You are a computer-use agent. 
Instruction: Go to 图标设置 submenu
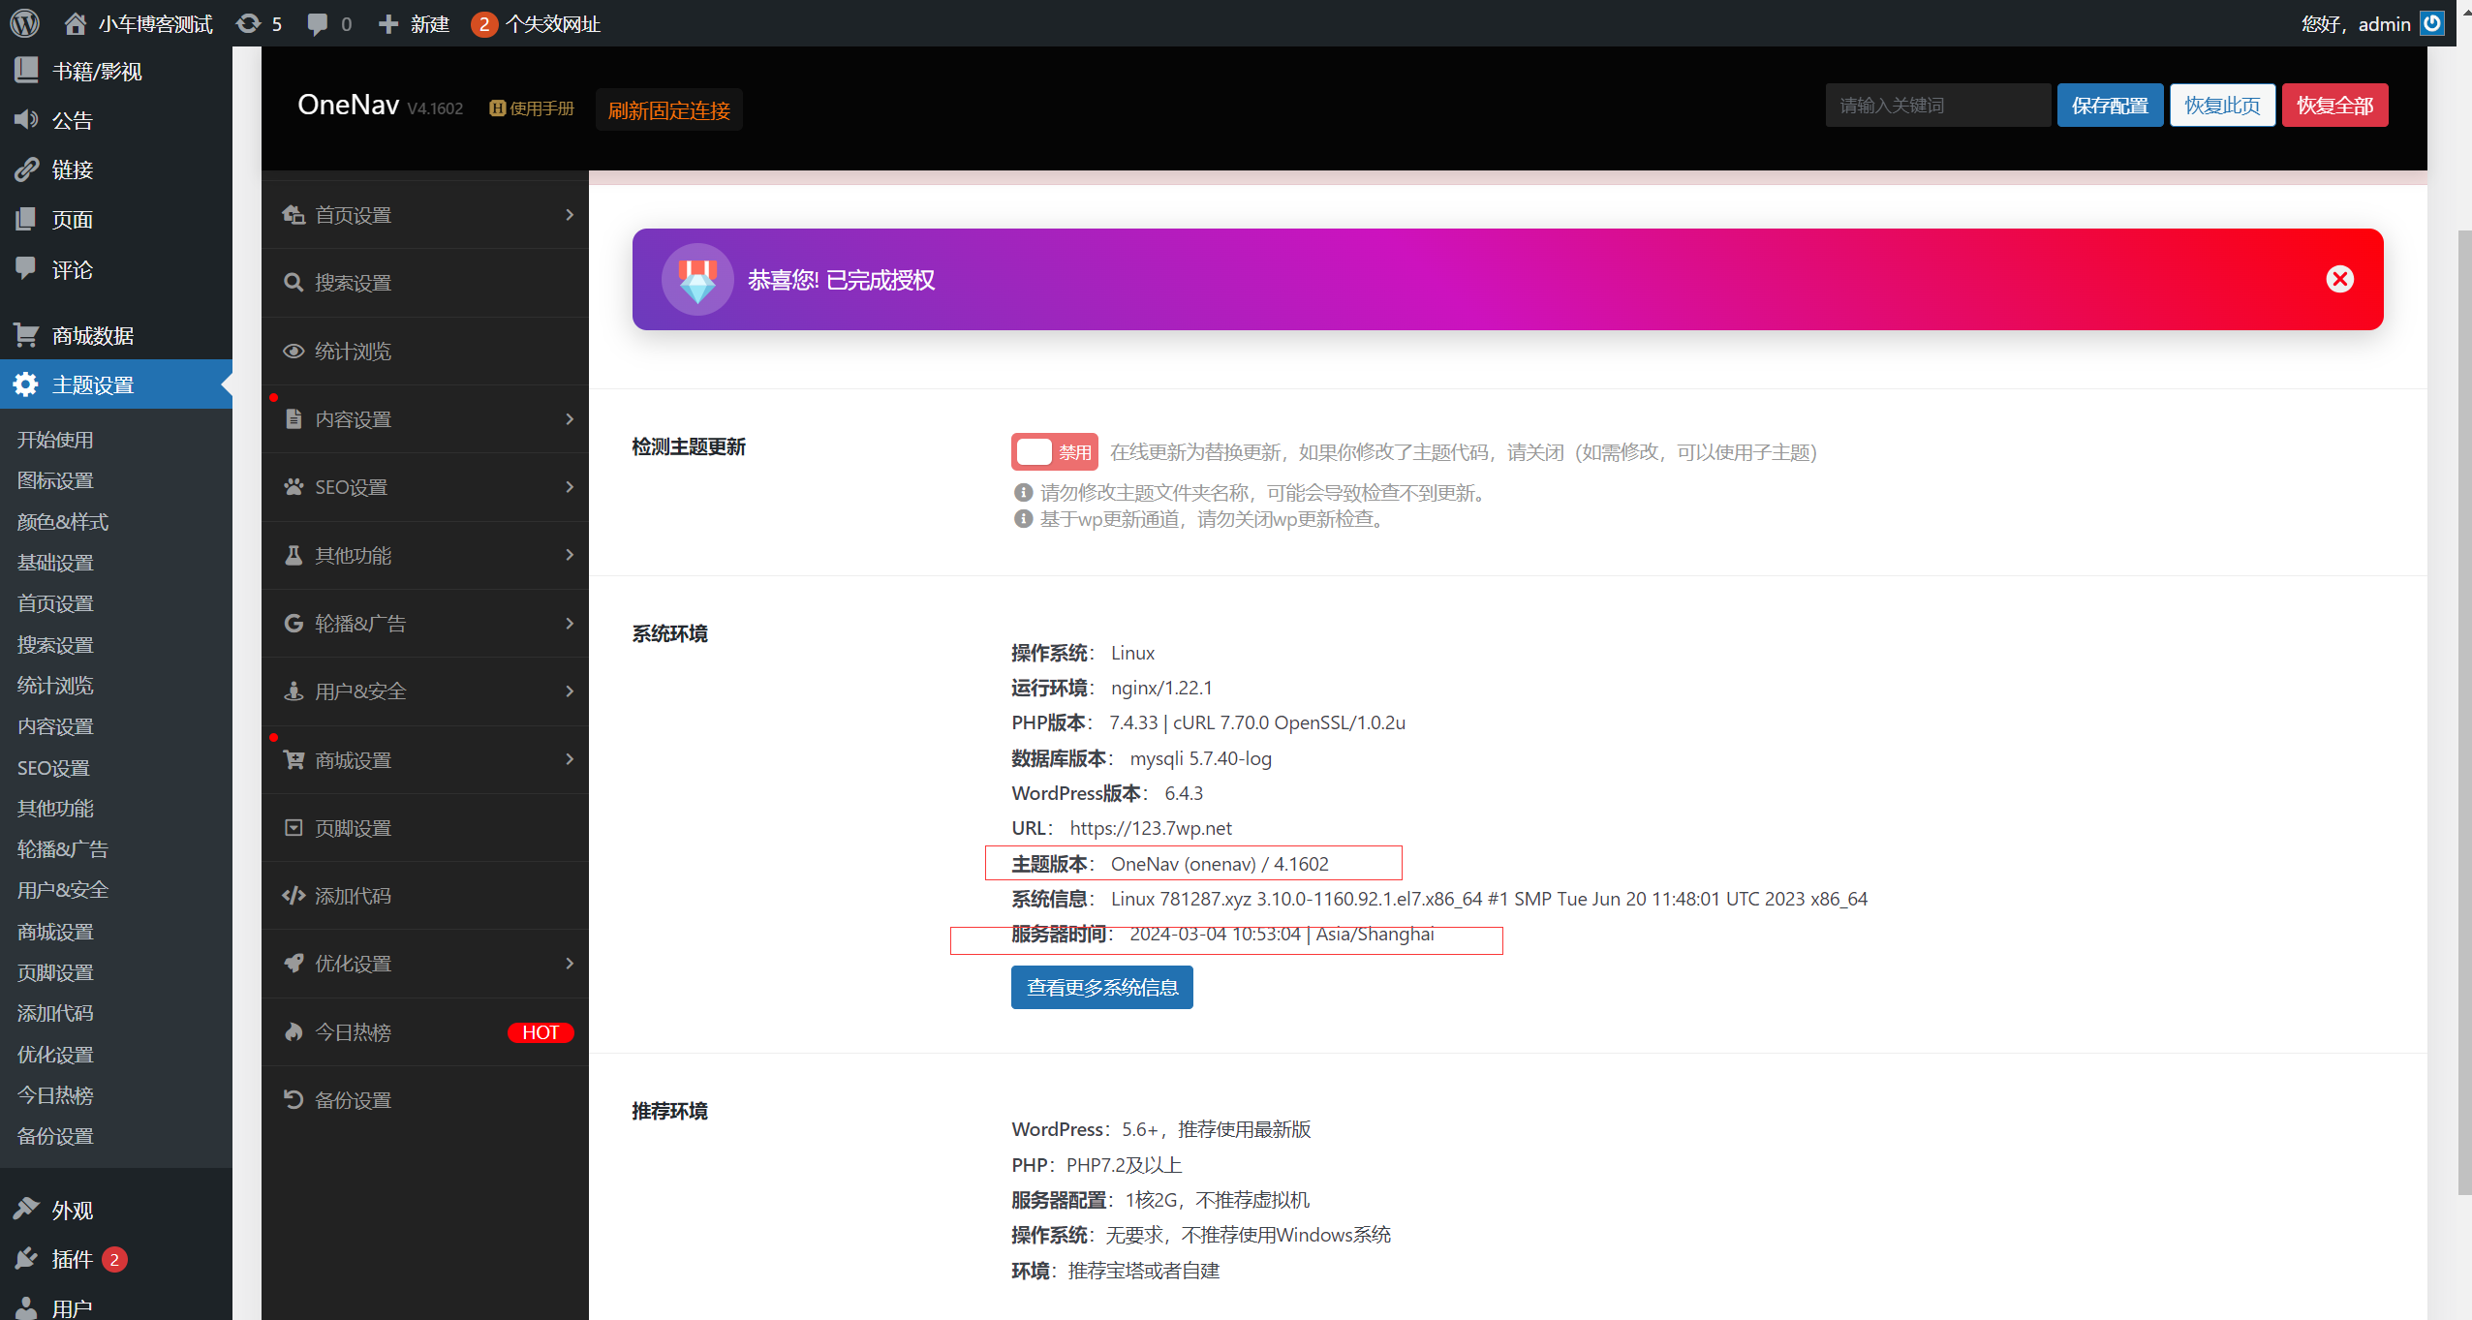(x=55, y=480)
